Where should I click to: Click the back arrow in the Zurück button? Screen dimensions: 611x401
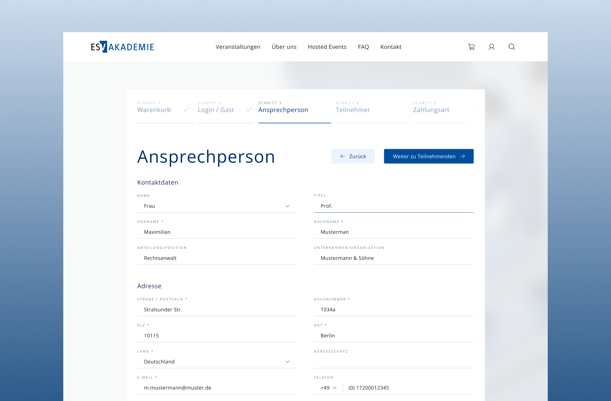coord(343,156)
